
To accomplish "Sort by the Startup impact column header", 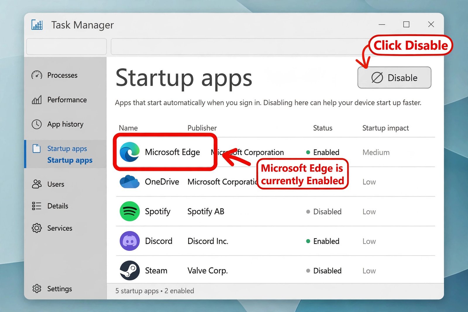I will [x=386, y=128].
